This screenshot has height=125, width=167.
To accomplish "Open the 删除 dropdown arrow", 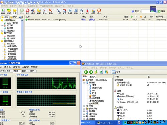I will (x=53, y=10).
